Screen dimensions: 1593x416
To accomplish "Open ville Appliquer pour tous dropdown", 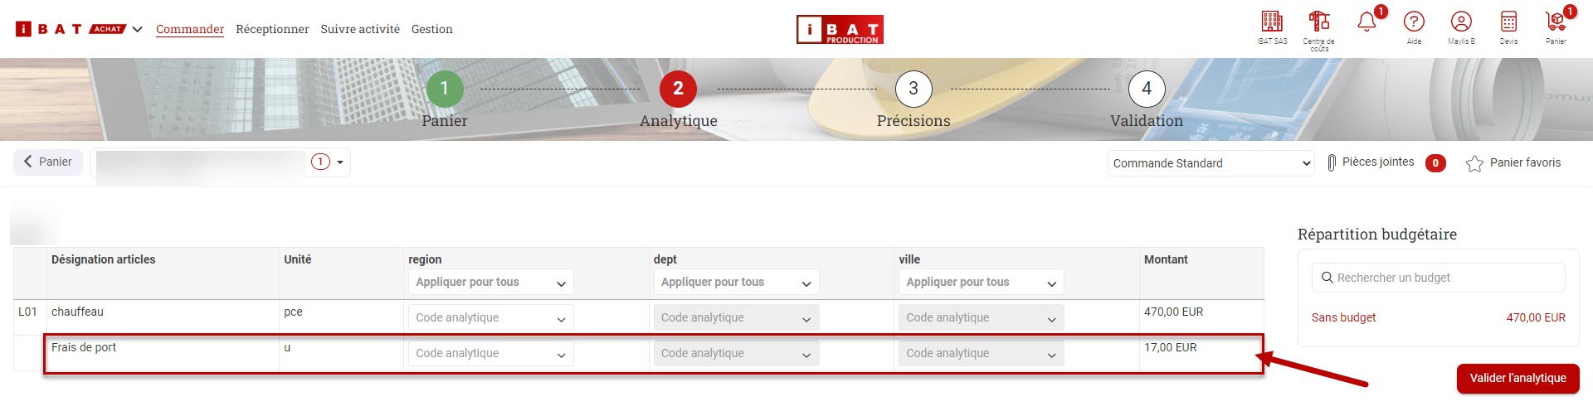I will [x=981, y=283].
